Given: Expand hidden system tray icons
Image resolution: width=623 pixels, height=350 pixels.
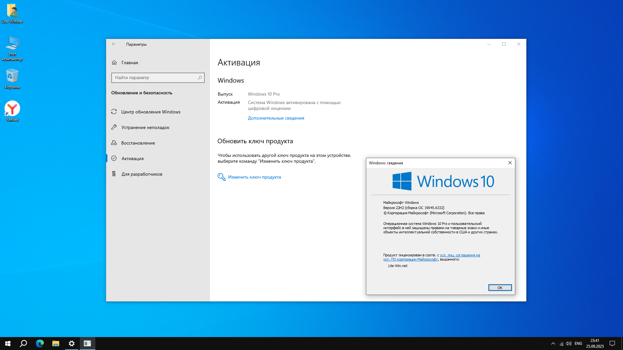Looking at the screenshot, I should click(553, 344).
